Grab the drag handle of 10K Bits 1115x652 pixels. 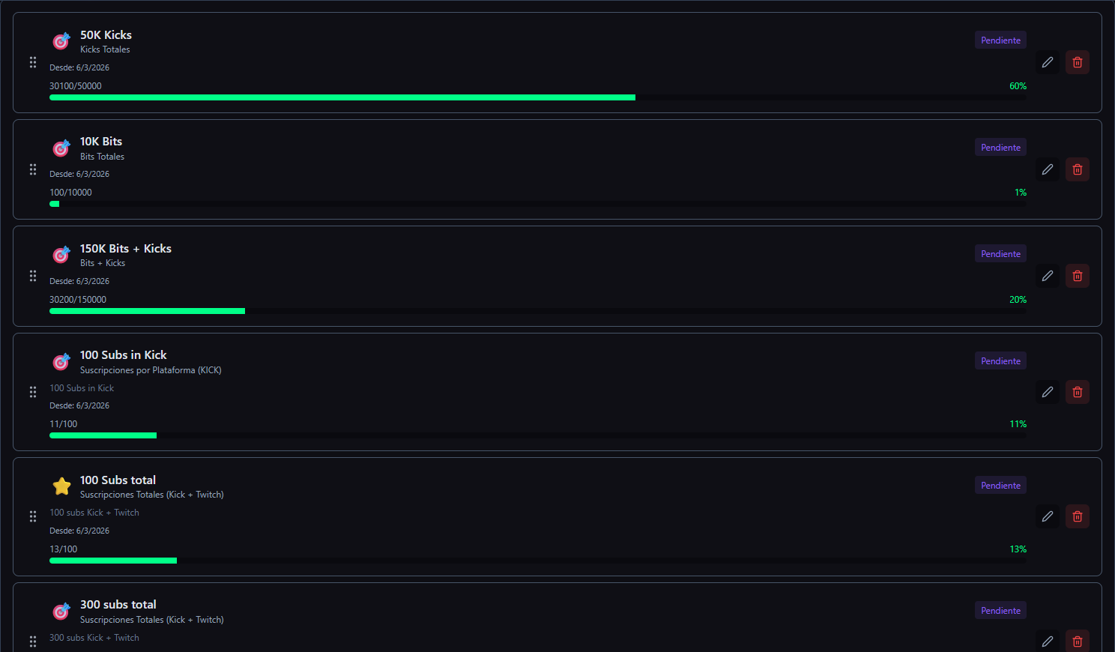point(32,169)
